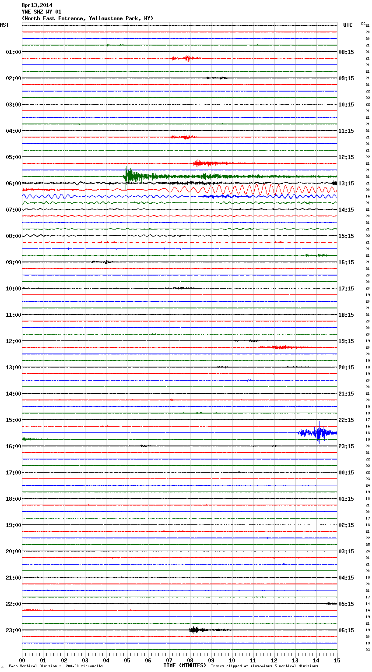This screenshot has width=372, height=672.
Task: Click the 19:15 UTC time label
Action: click(346, 341)
